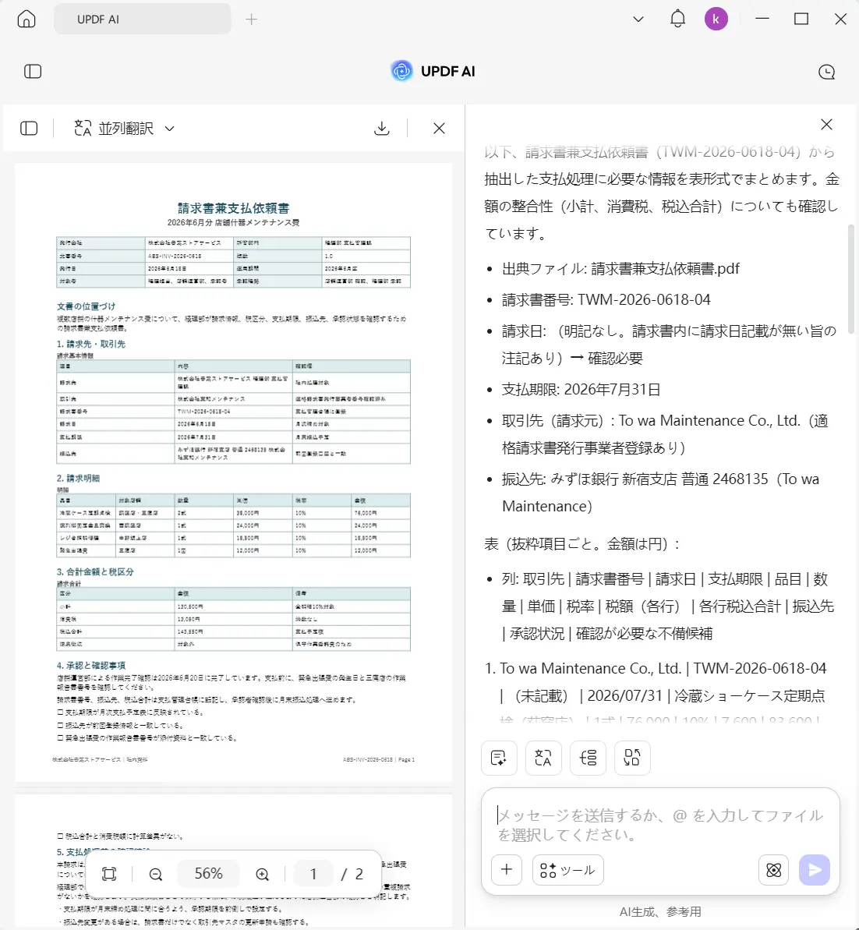Click the heading 2. 請求明細
859x930 pixels.
pyautogui.click(x=78, y=478)
